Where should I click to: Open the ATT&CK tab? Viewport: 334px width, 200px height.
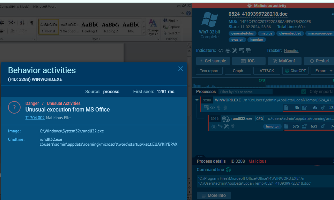point(267,71)
